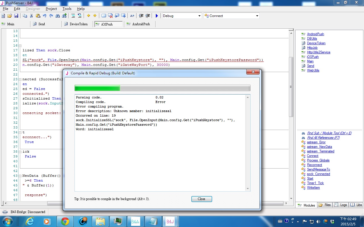
Task: Click the error line 'Word: initializessl'
Action: point(95,129)
